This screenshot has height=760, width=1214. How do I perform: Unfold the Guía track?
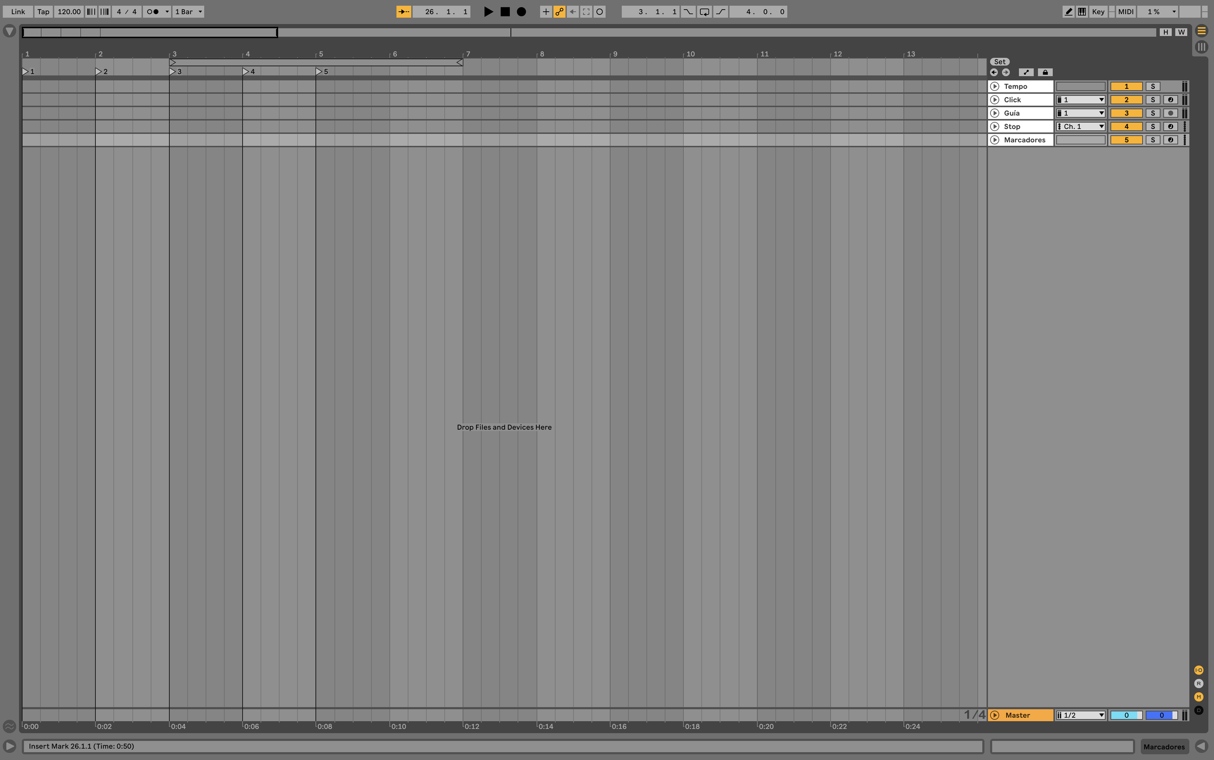[995, 113]
